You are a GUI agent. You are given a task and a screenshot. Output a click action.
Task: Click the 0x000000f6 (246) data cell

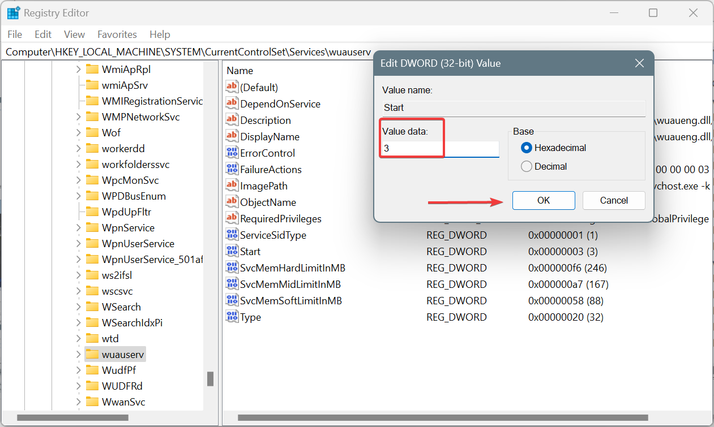(x=568, y=268)
